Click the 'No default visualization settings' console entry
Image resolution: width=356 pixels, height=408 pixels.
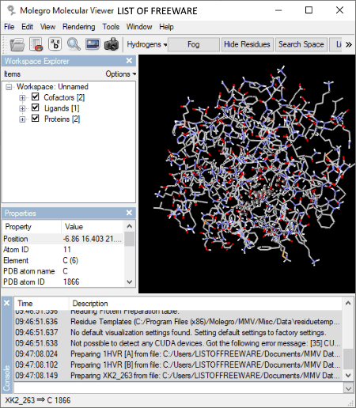click(178, 332)
